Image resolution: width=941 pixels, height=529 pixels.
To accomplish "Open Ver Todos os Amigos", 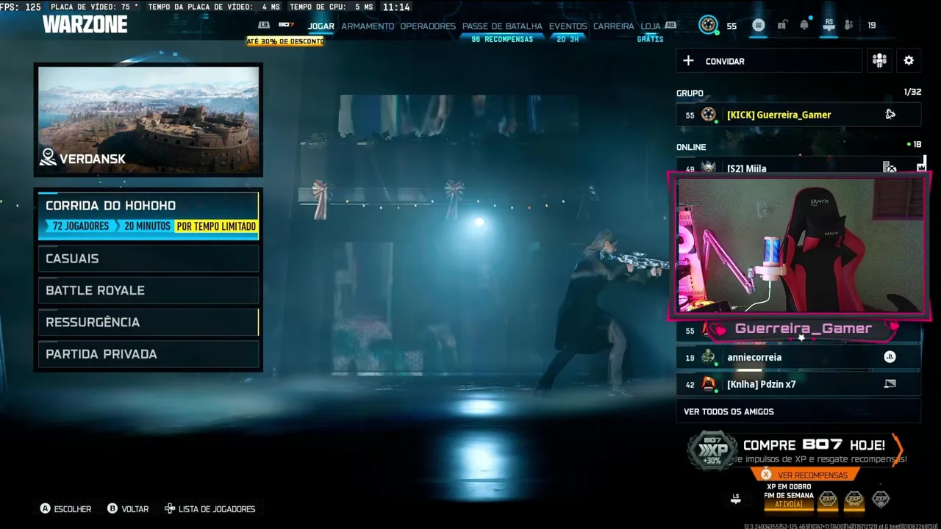I will click(798, 411).
